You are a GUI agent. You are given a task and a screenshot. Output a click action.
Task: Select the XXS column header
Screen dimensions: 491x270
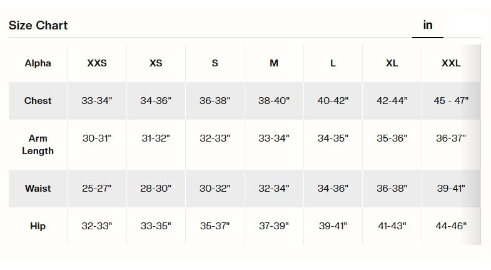(97, 63)
